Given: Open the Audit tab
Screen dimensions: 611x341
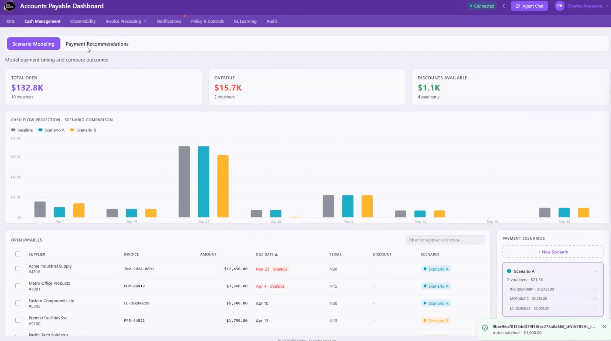Looking at the screenshot, I should (x=272, y=21).
